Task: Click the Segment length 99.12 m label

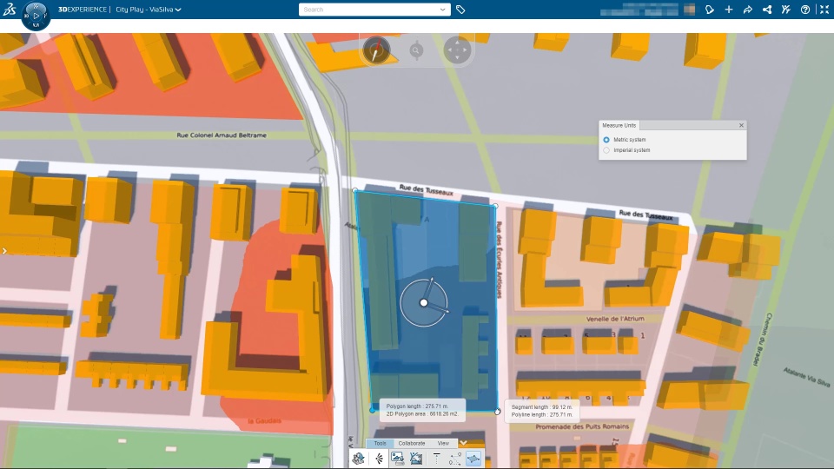Action: (541, 406)
